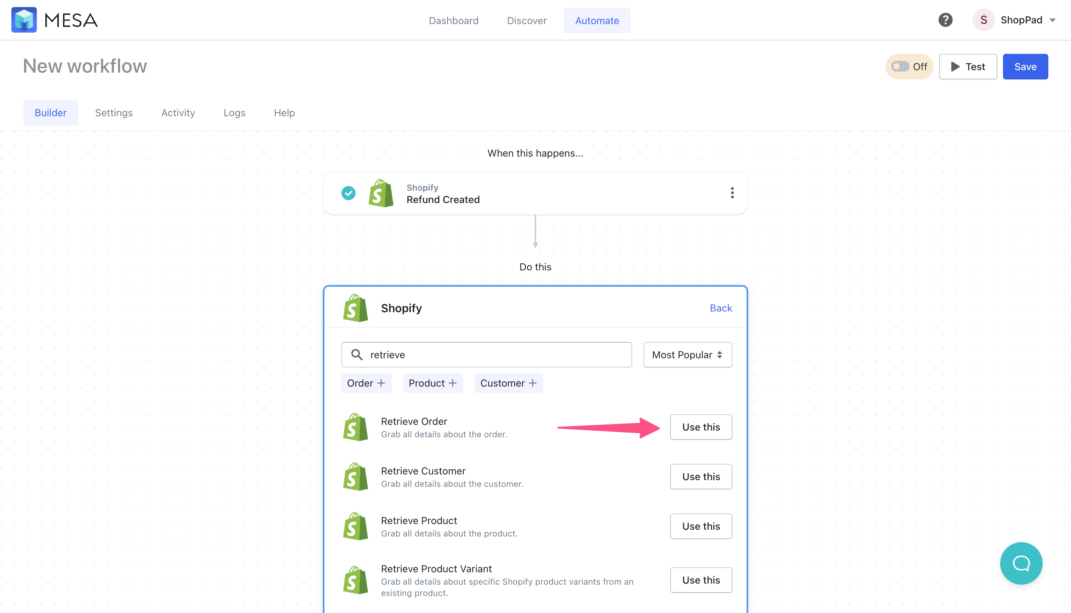Use this for Retrieve Customer
Viewport: 1071px width, 613px height.
click(701, 477)
